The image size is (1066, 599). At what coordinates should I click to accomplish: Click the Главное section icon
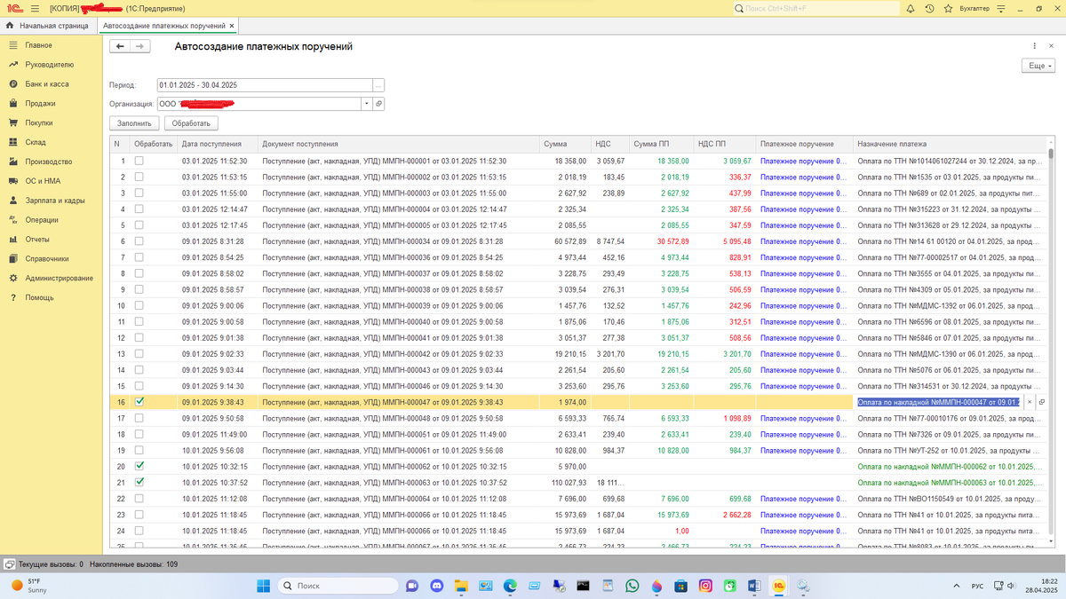pos(13,45)
